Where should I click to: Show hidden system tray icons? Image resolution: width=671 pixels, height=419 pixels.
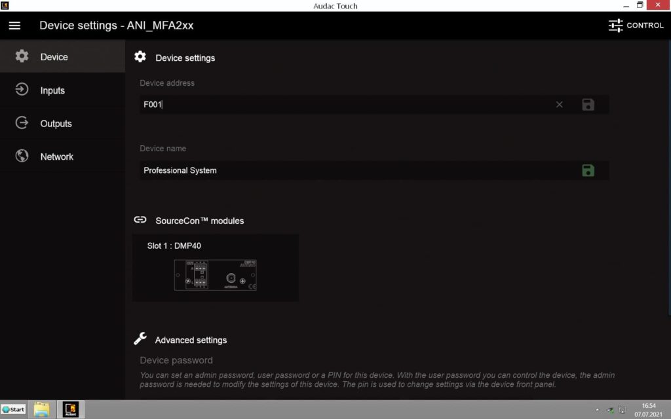click(598, 410)
